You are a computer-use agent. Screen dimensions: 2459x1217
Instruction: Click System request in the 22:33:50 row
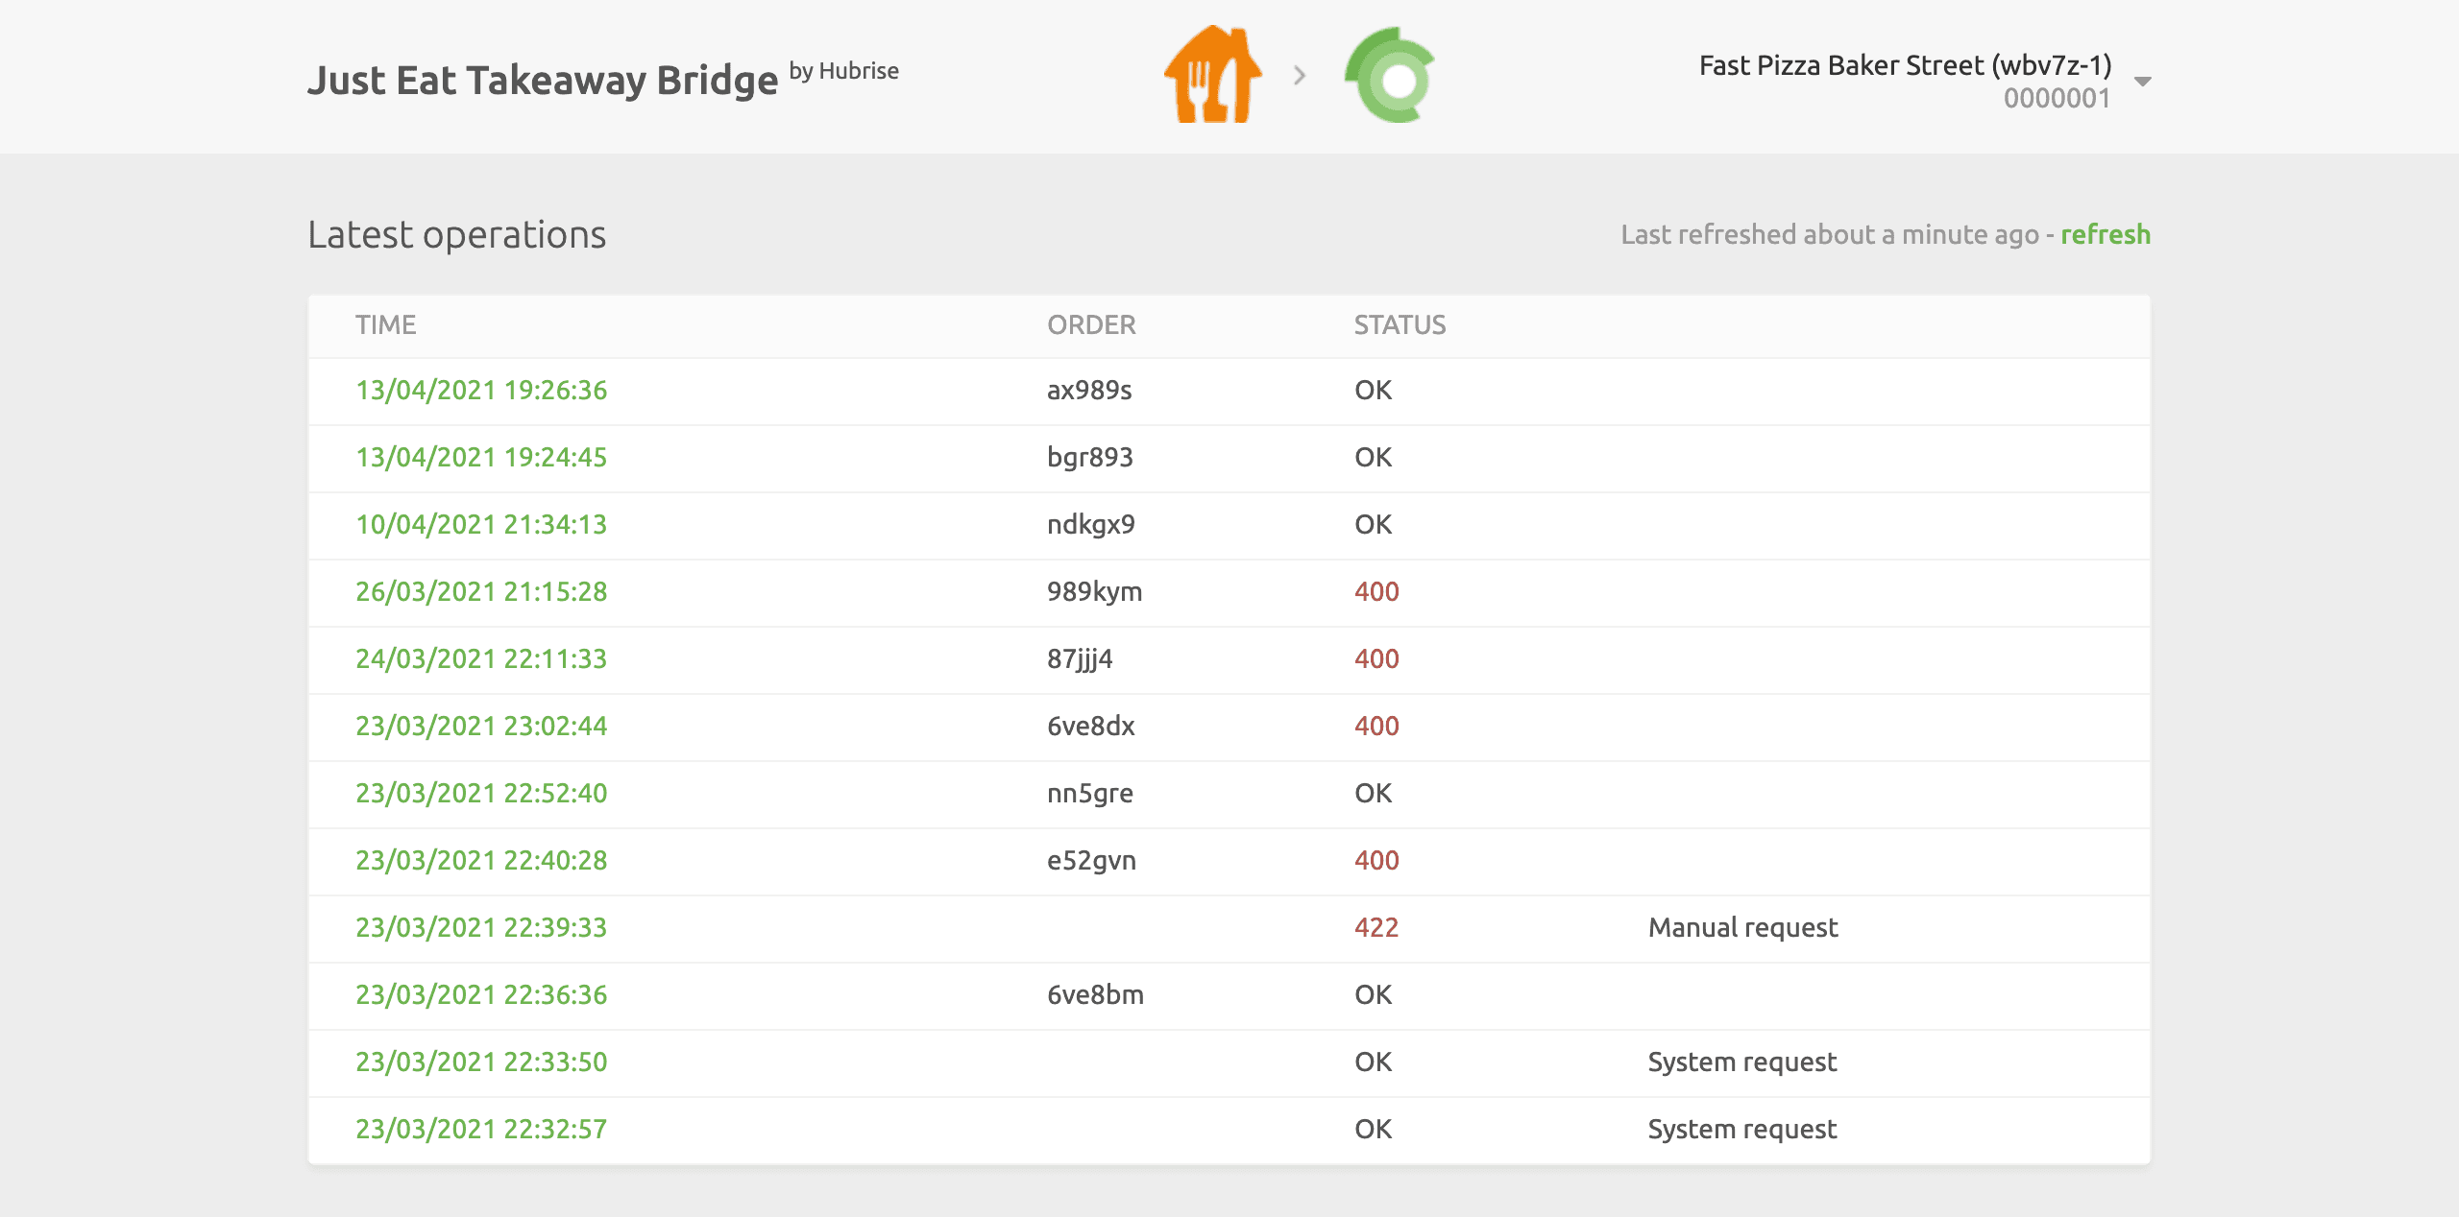(1742, 1062)
